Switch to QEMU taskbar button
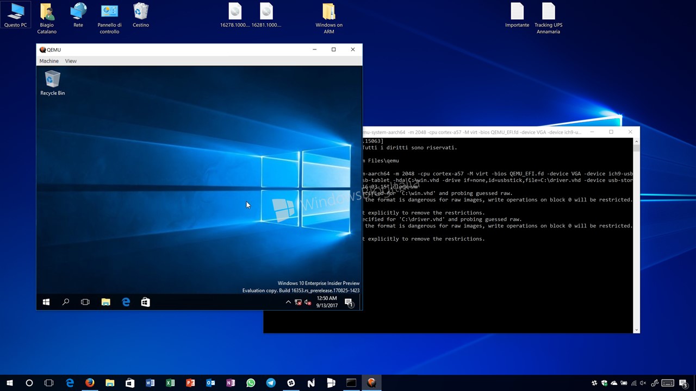The width and height of the screenshot is (696, 391). [x=371, y=383]
